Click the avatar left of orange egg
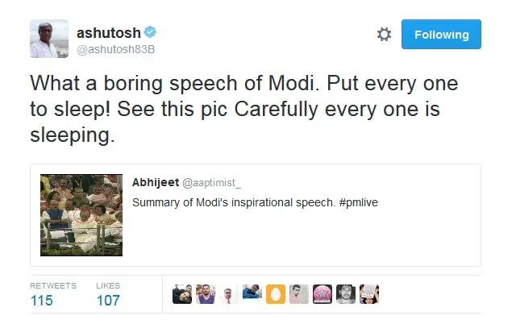 [x=252, y=294]
